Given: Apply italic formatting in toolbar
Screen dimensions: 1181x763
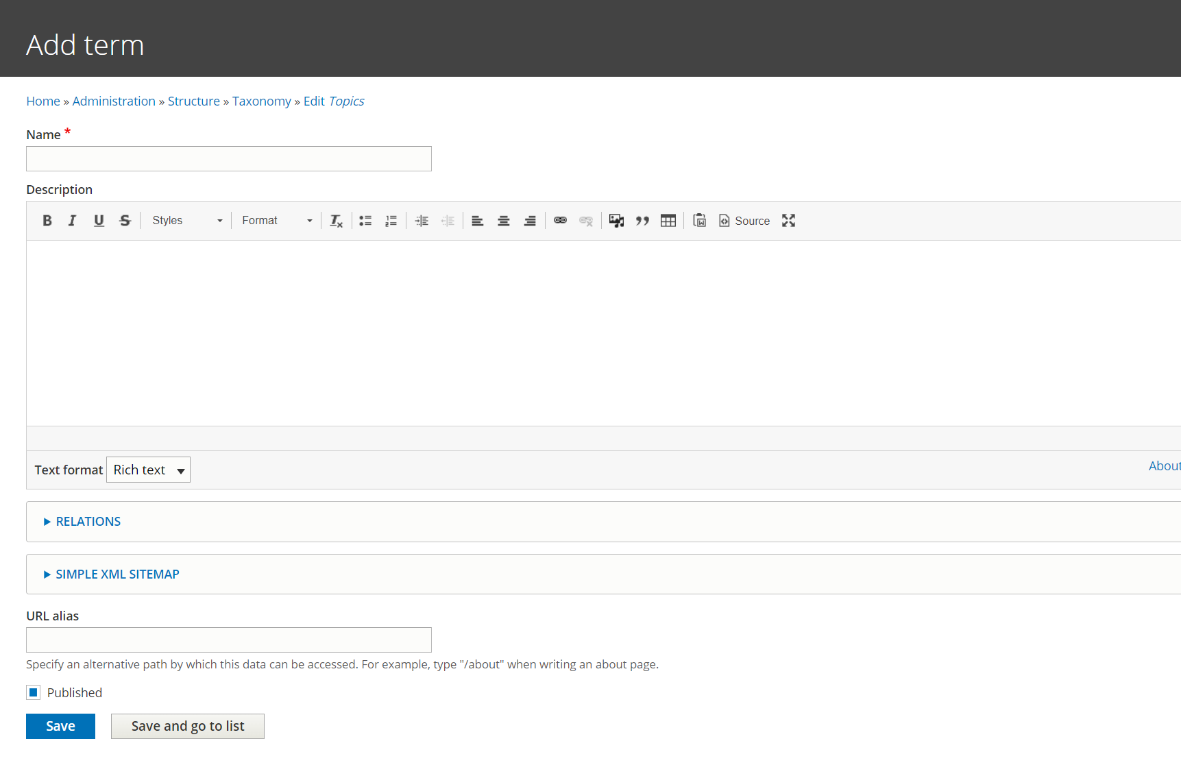Looking at the screenshot, I should point(73,221).
